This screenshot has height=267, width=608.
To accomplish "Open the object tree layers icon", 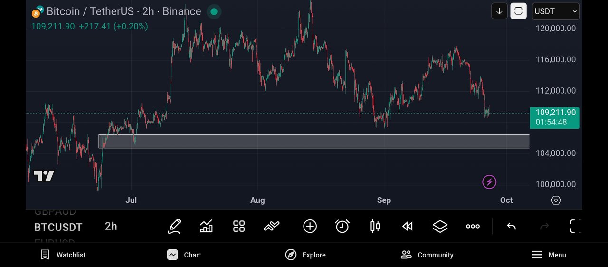I will 440,227.
